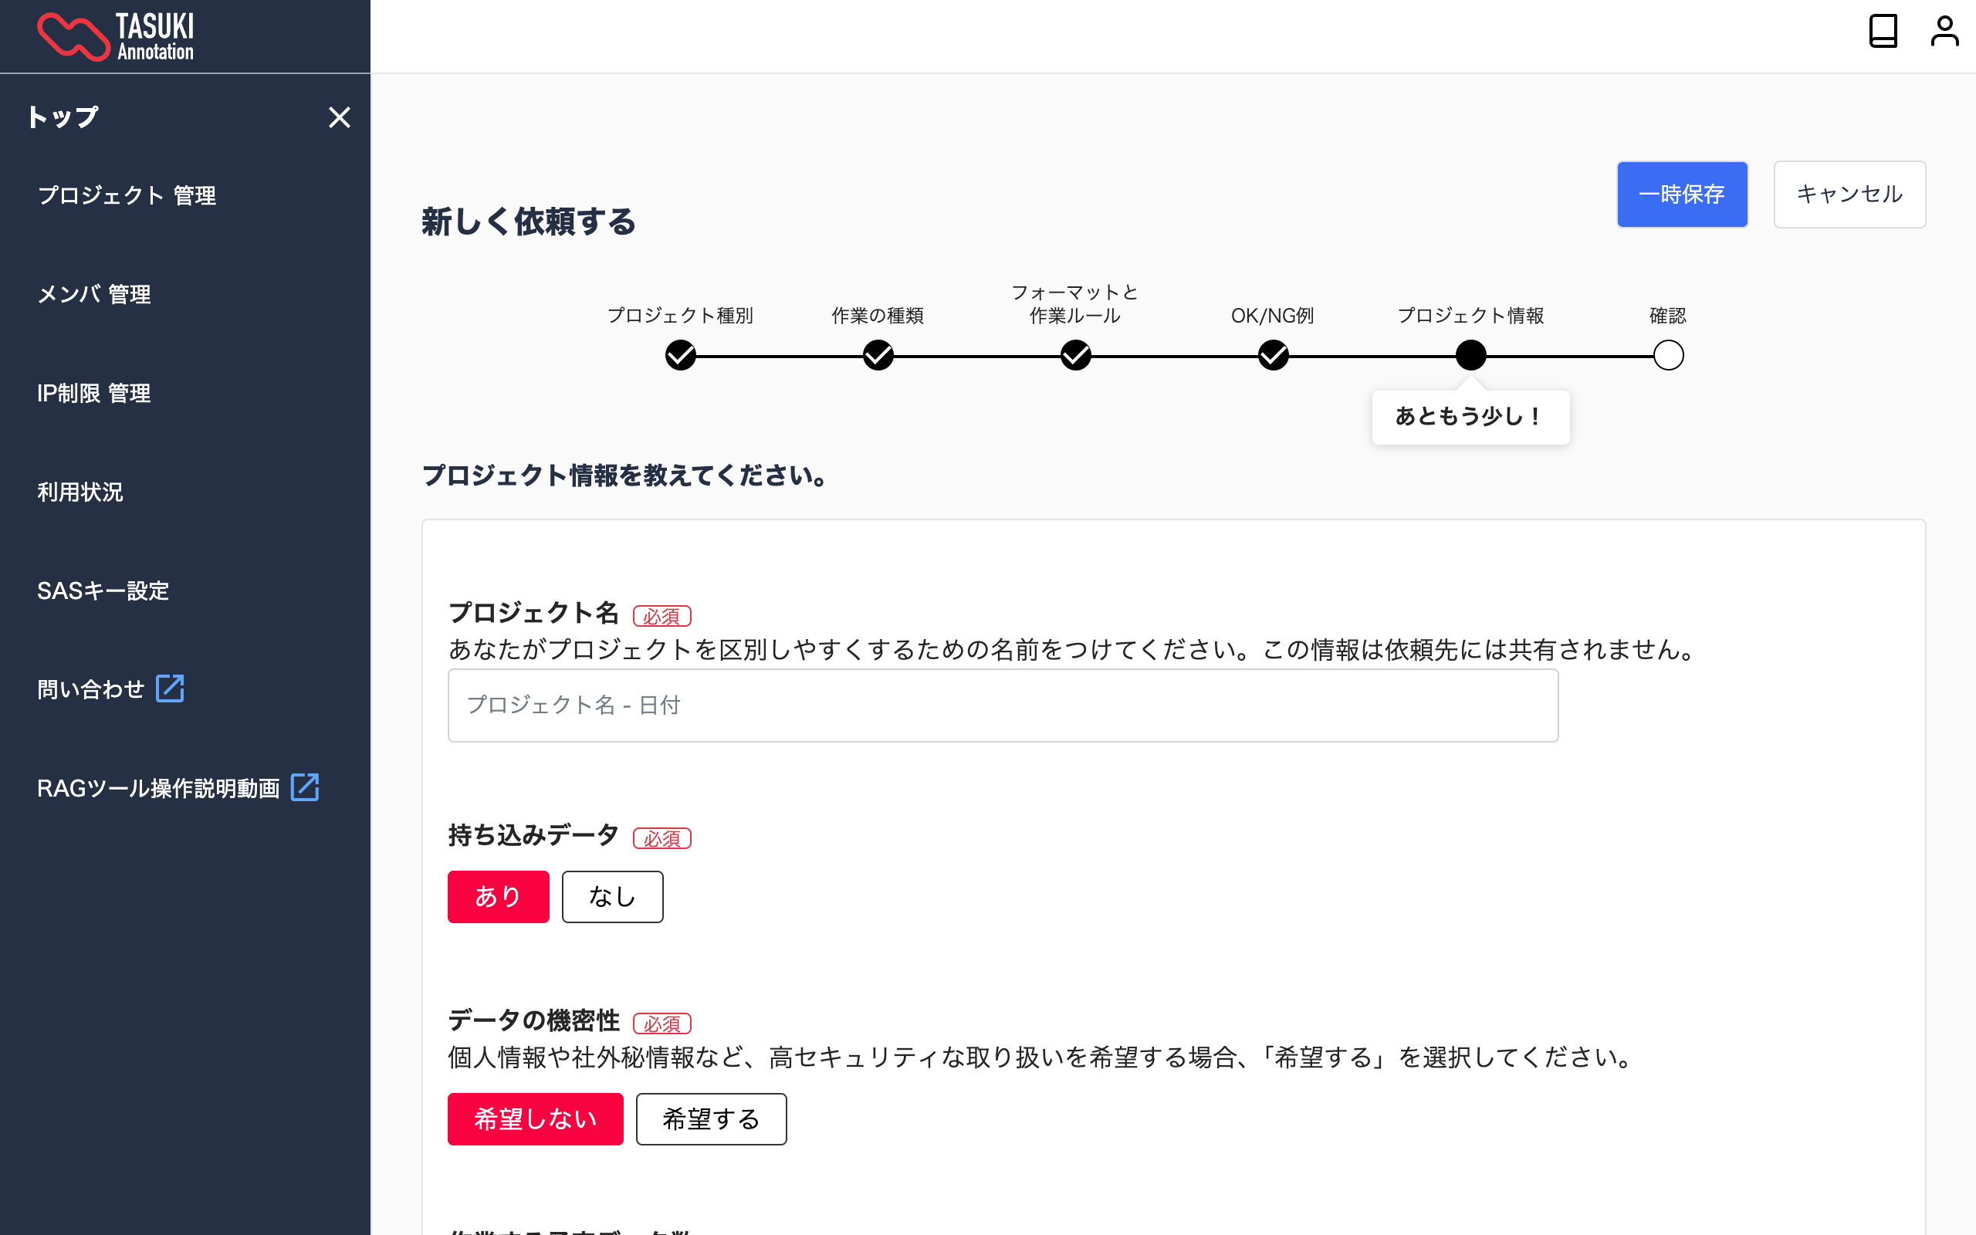Viewport: 1976px width, 1235px height.
Task: Open プロジェクト 管理 in the sidebar
Action: (x=127, y=196)
